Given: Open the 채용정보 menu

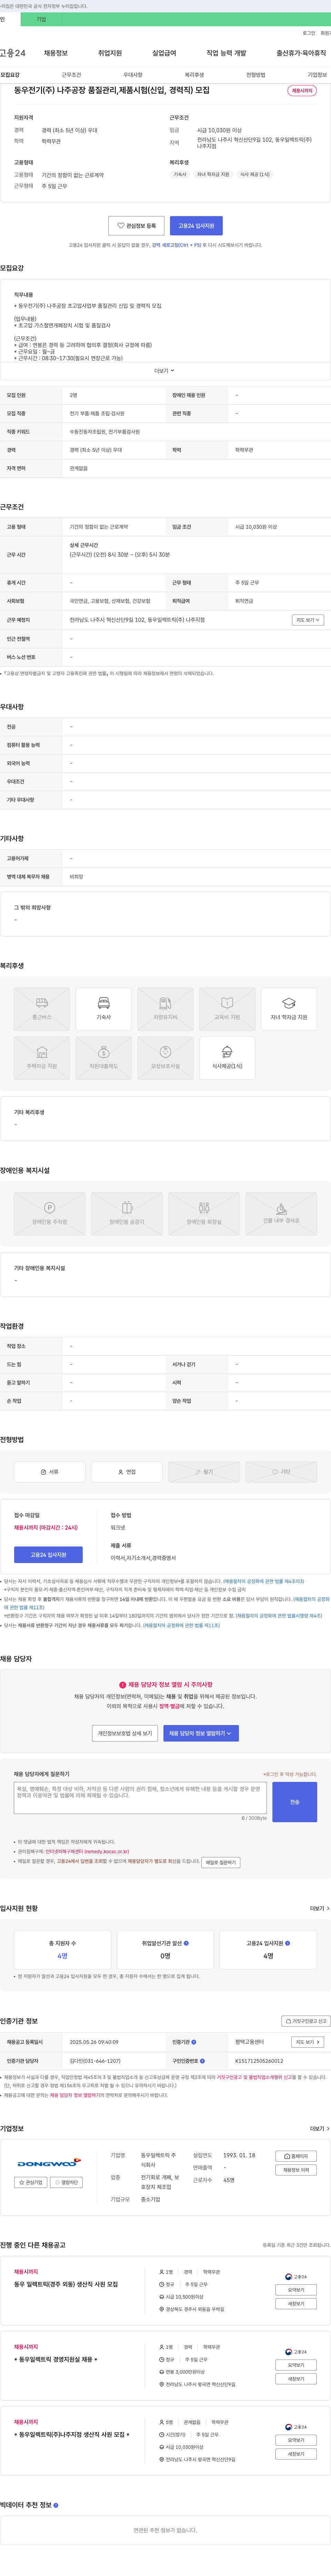Looking at the screenshot, I should 55,53.
